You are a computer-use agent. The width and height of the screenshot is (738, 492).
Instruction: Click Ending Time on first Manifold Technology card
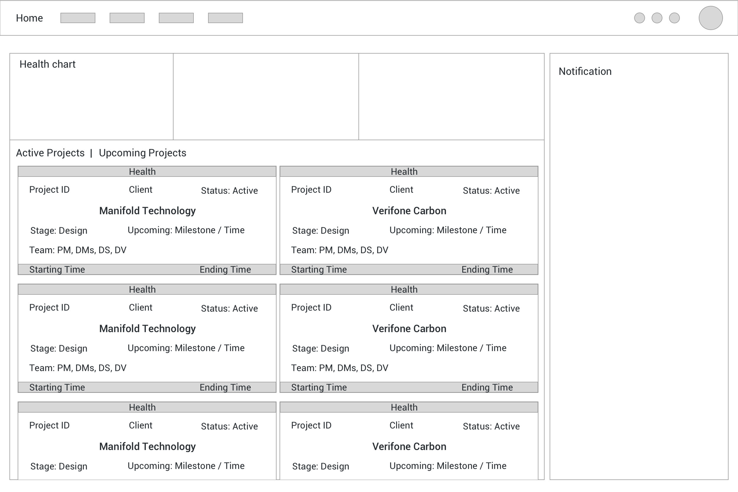pos(225,269)
